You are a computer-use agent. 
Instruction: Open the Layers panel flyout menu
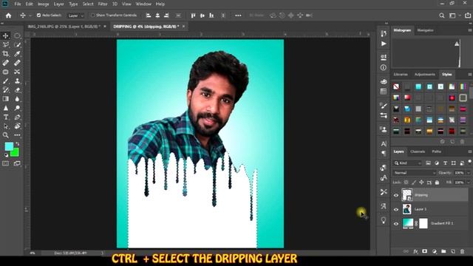pos(470,151)
